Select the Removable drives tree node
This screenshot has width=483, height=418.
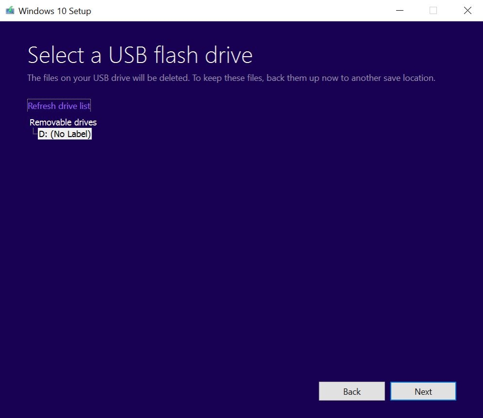coord(63,122)
